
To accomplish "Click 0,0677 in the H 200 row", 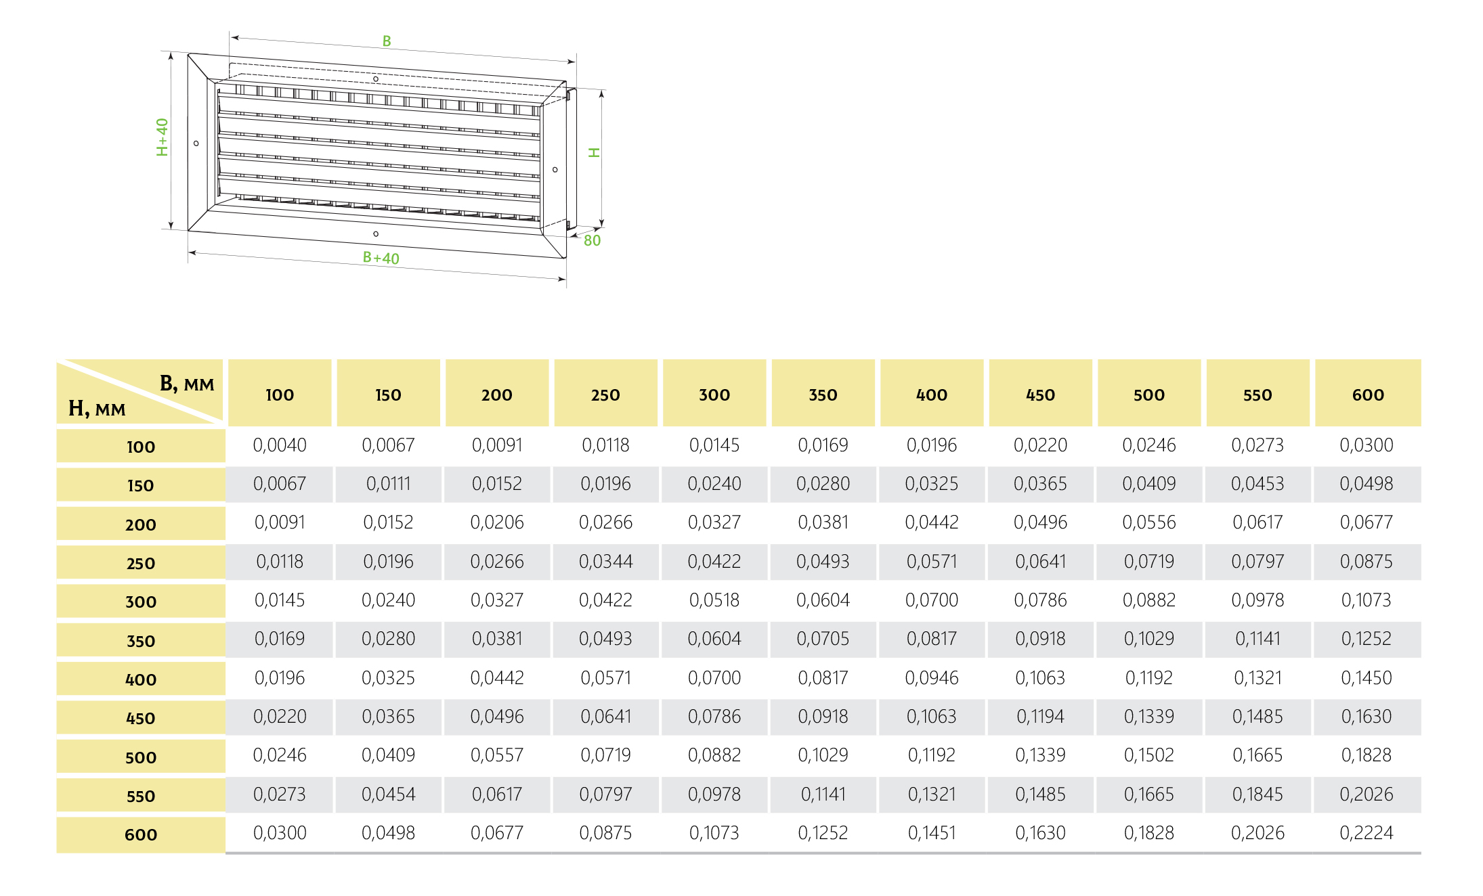I will pos(1367,522).
